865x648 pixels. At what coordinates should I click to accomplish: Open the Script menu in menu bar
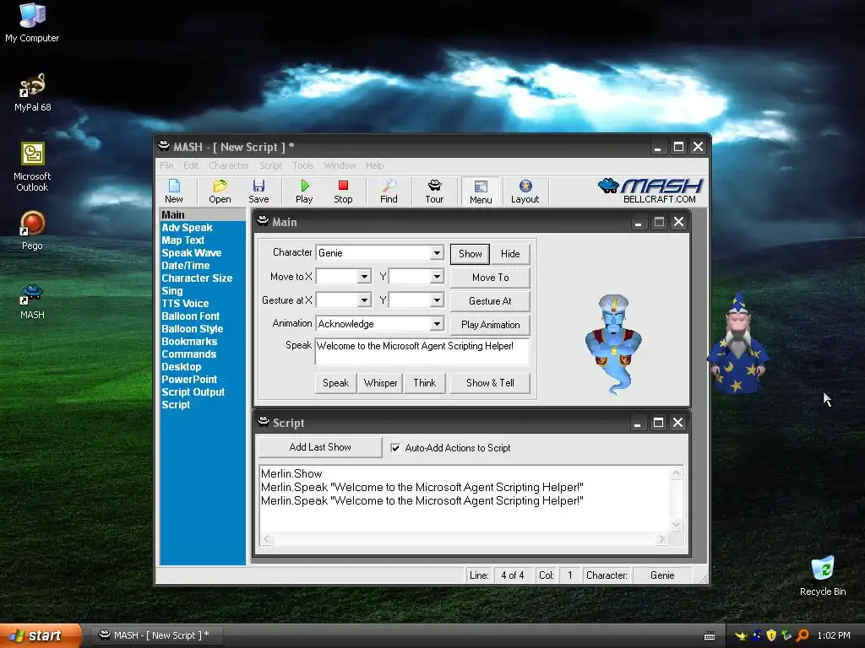tap(271, 165)
